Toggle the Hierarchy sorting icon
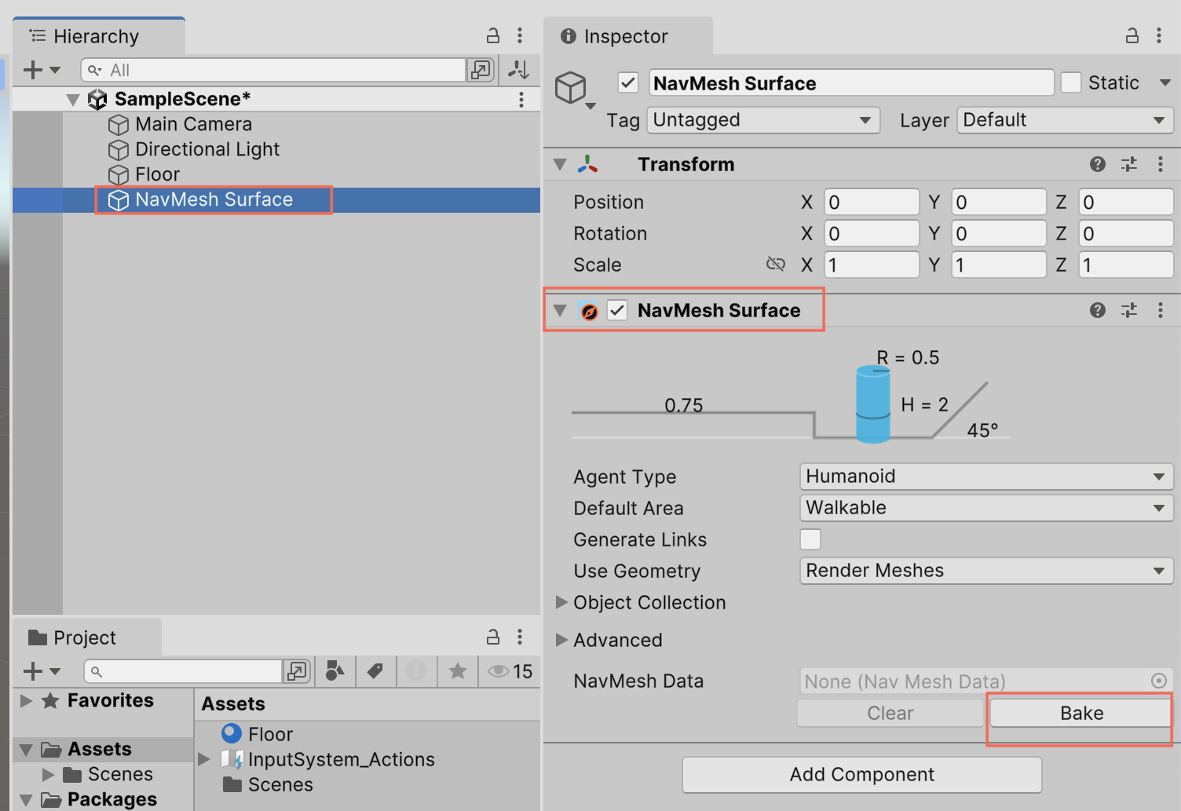This screenshot has height=811, width=1181. [x=518, y=69]
